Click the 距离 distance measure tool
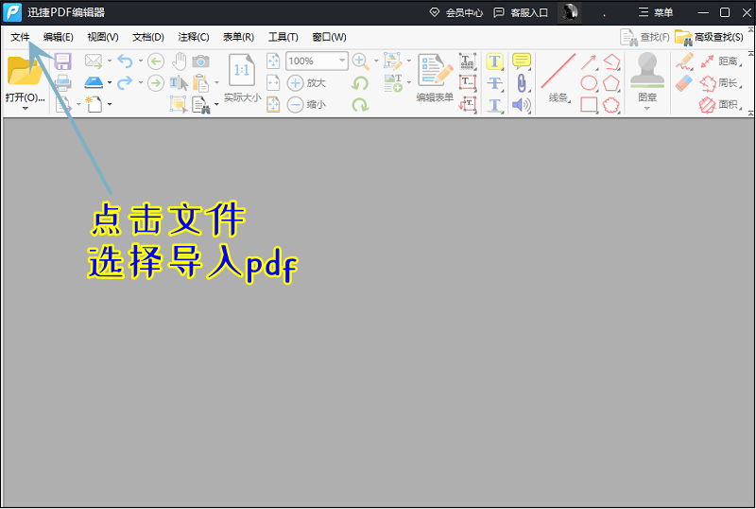 coord(720,61)
